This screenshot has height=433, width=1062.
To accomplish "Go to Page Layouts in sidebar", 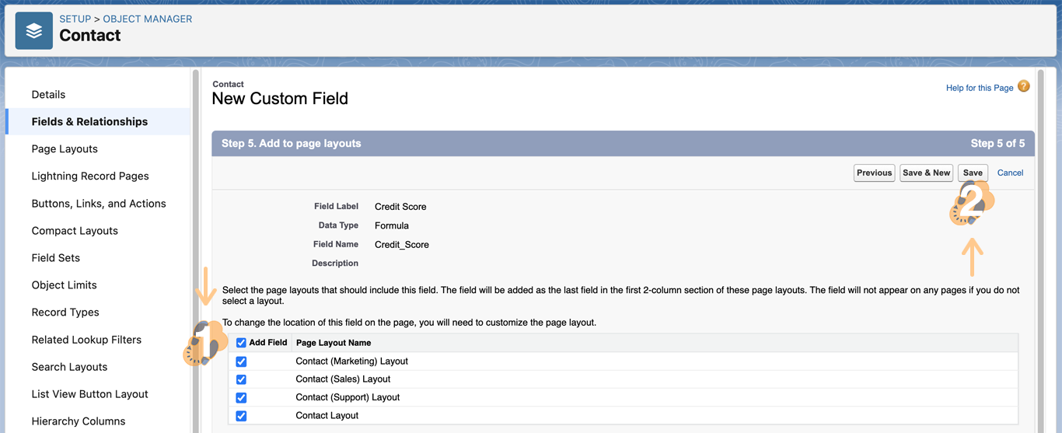I will [65, 149].
